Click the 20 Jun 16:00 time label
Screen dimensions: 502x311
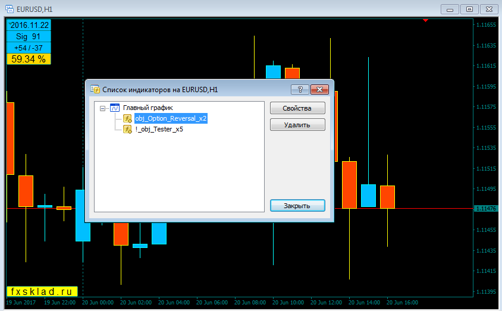pyautogui.click(x=402, y=302)
